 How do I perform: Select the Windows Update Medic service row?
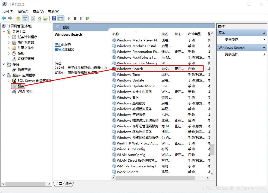tap(161, 86)
